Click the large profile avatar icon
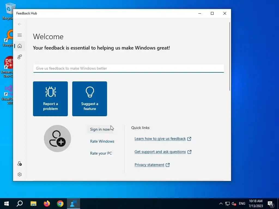The image size is (279, 209). pyautogui.click(x=57, y=139)
